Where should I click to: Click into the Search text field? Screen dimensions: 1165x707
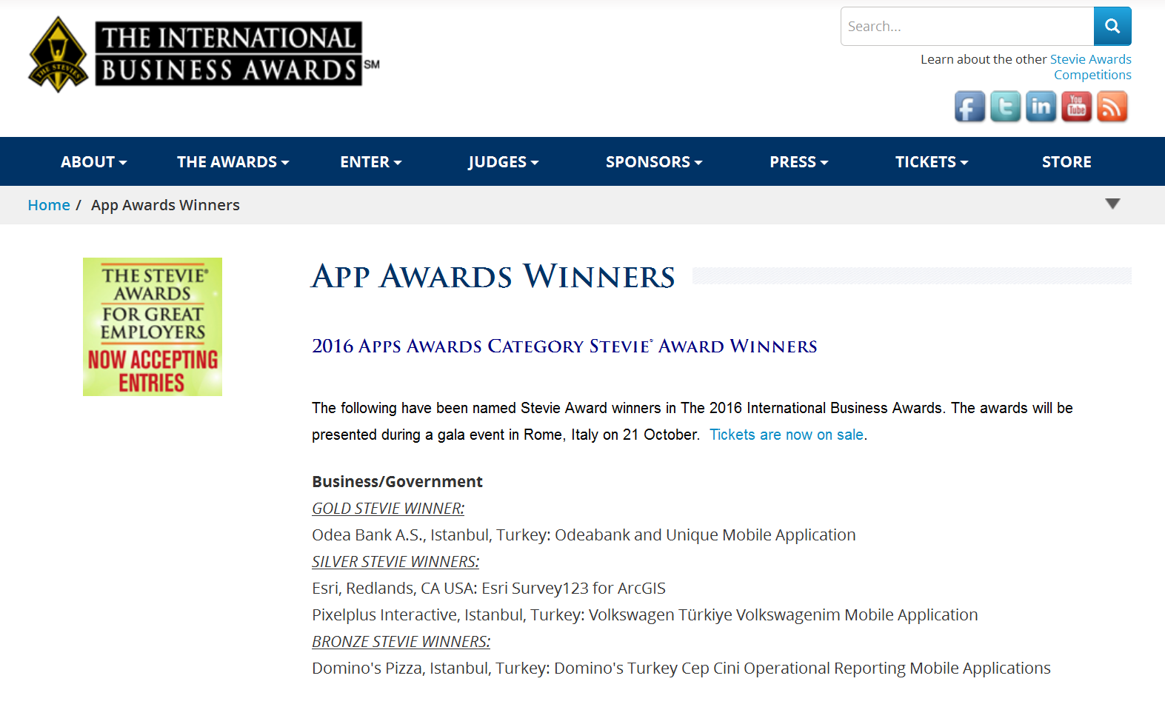(x=967, y=27)
